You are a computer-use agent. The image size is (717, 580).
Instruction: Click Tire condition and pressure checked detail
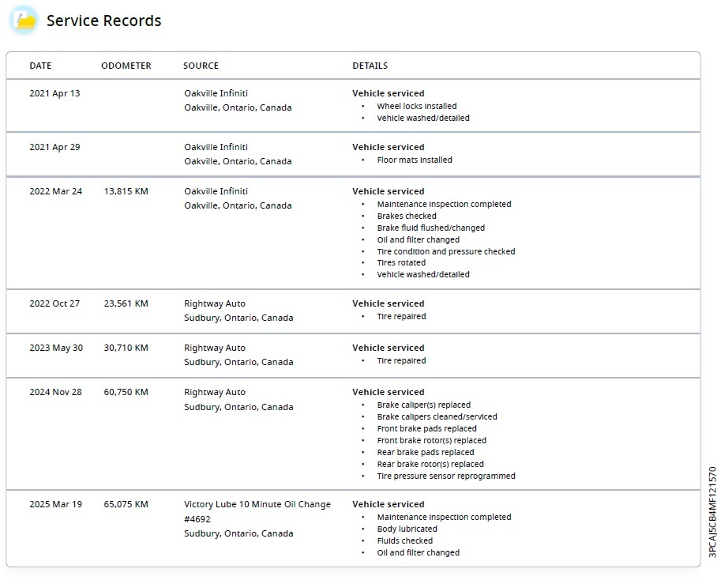coord(446,251)
